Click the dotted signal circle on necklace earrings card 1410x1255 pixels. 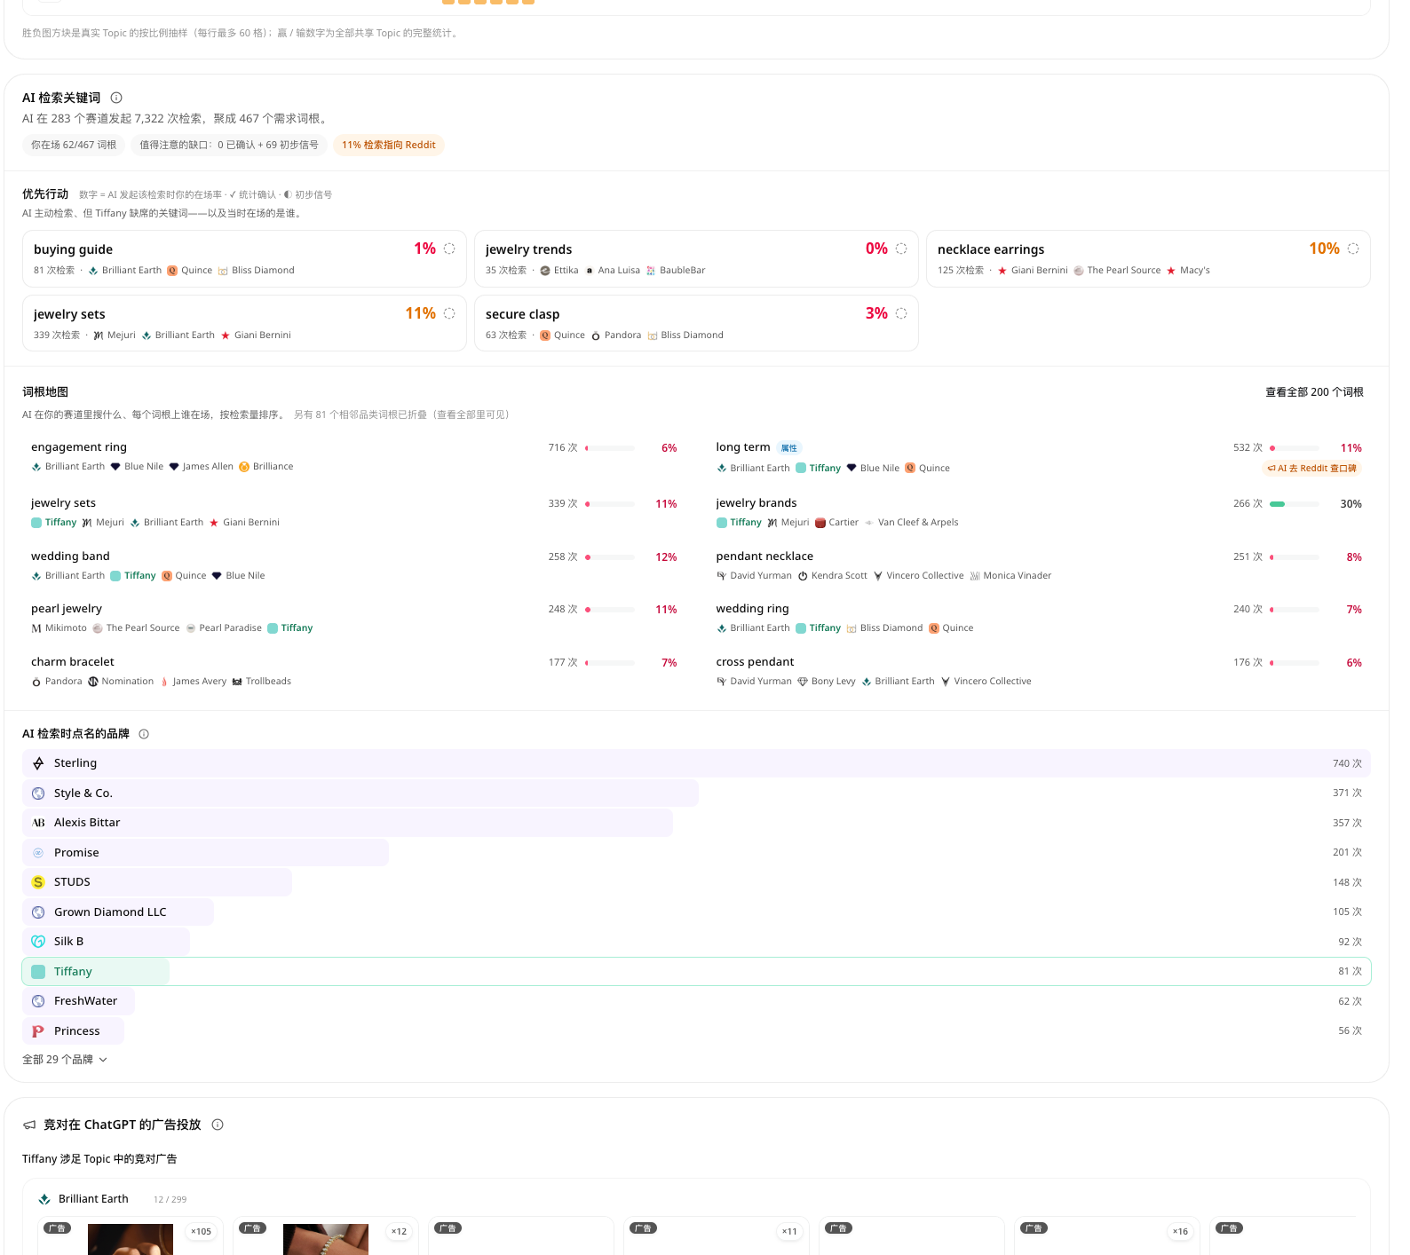point(1353,249)
